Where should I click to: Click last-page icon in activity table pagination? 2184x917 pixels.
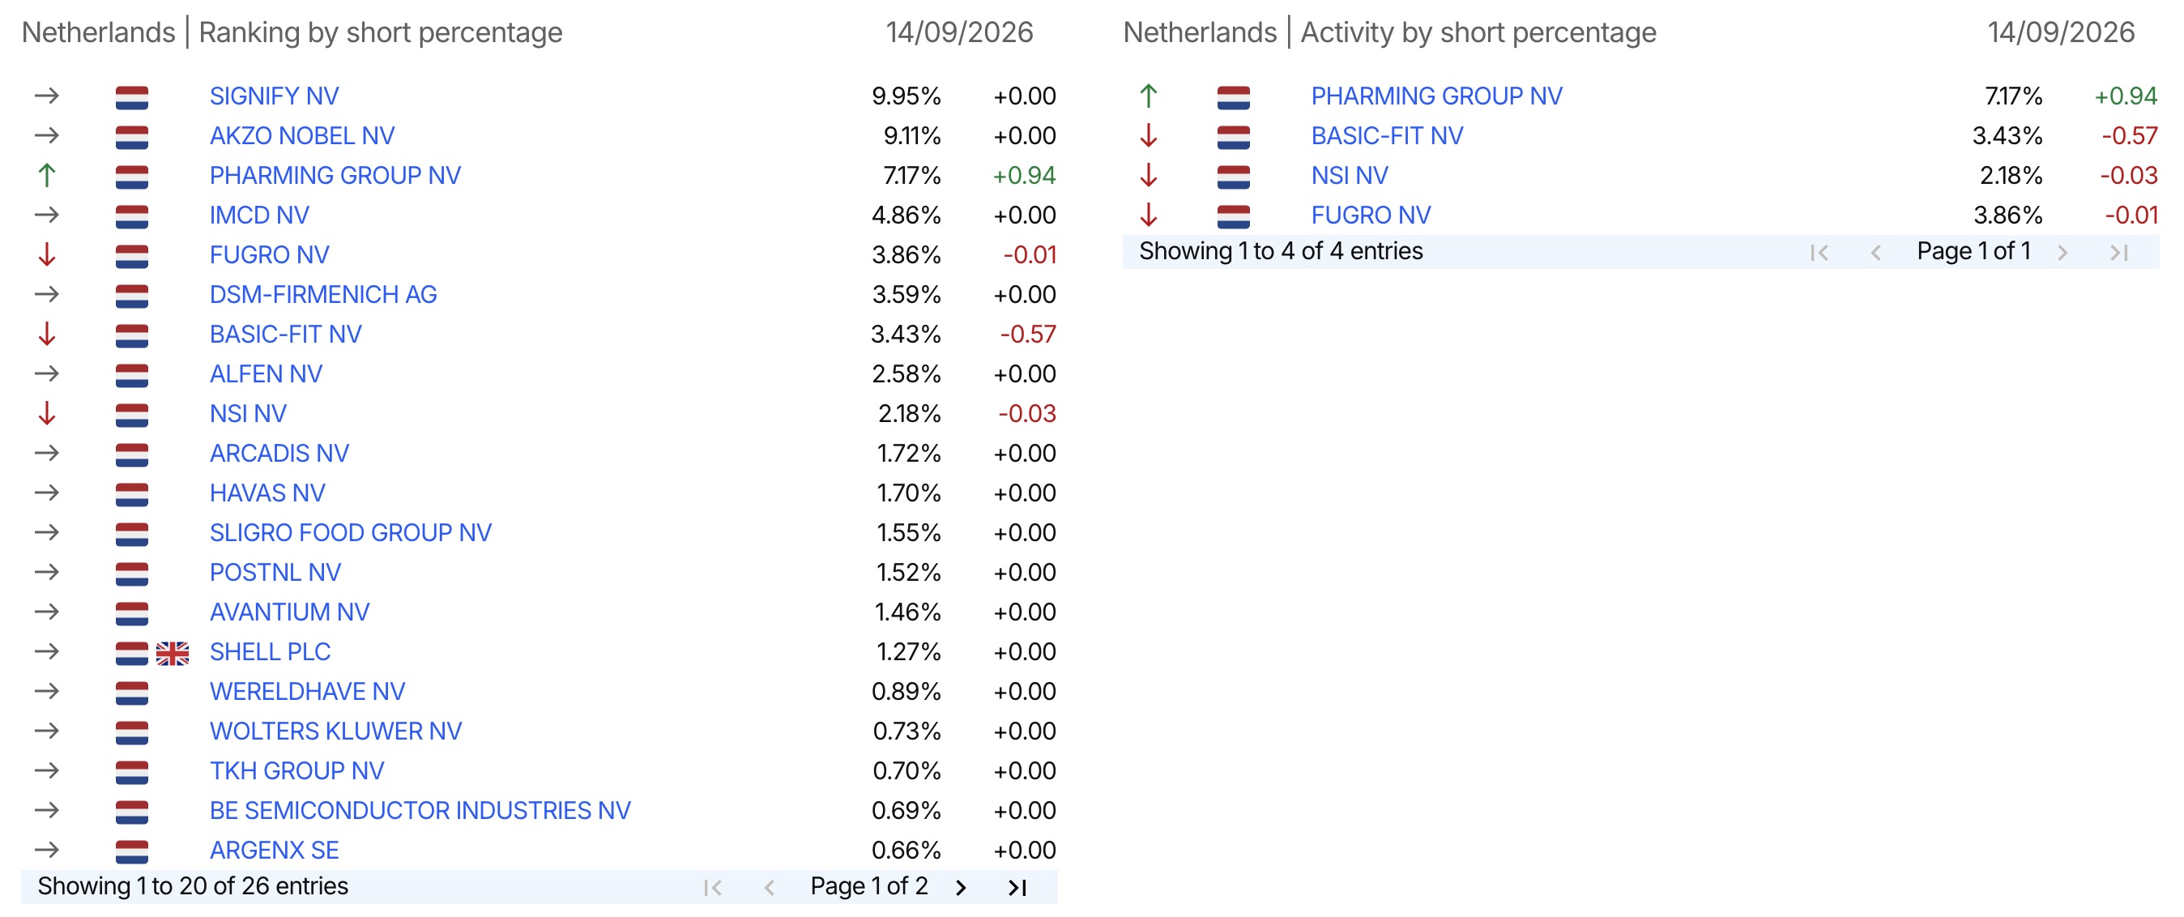2119,253
